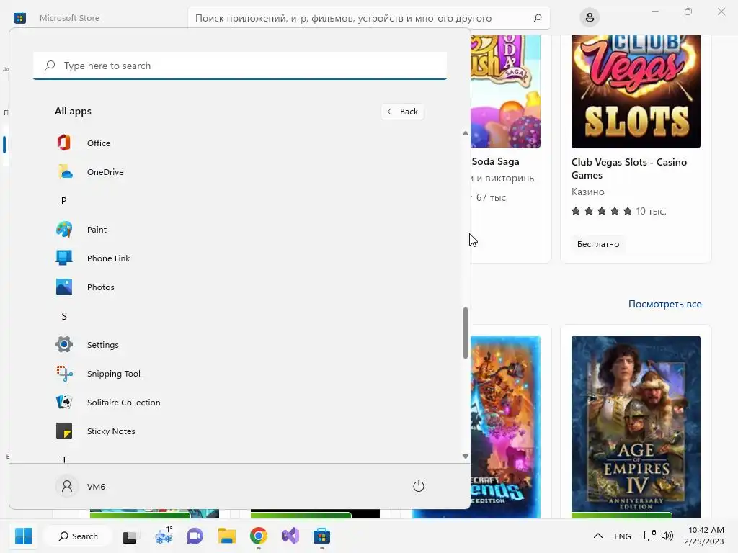738x553 pixels.
Task: Open Minecraft Legends game thumbnail
Action: tap(505, 427)
